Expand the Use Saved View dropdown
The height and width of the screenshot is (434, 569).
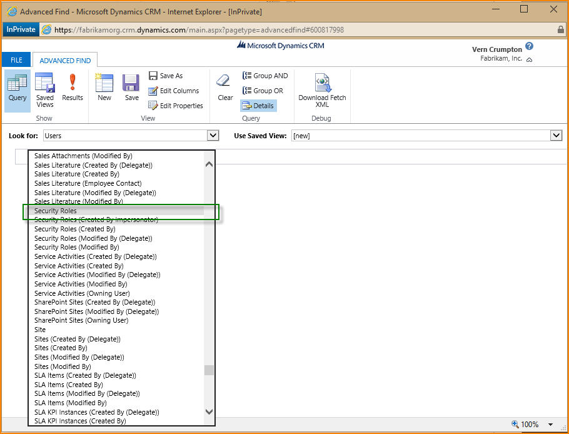[x=556, y=136]
